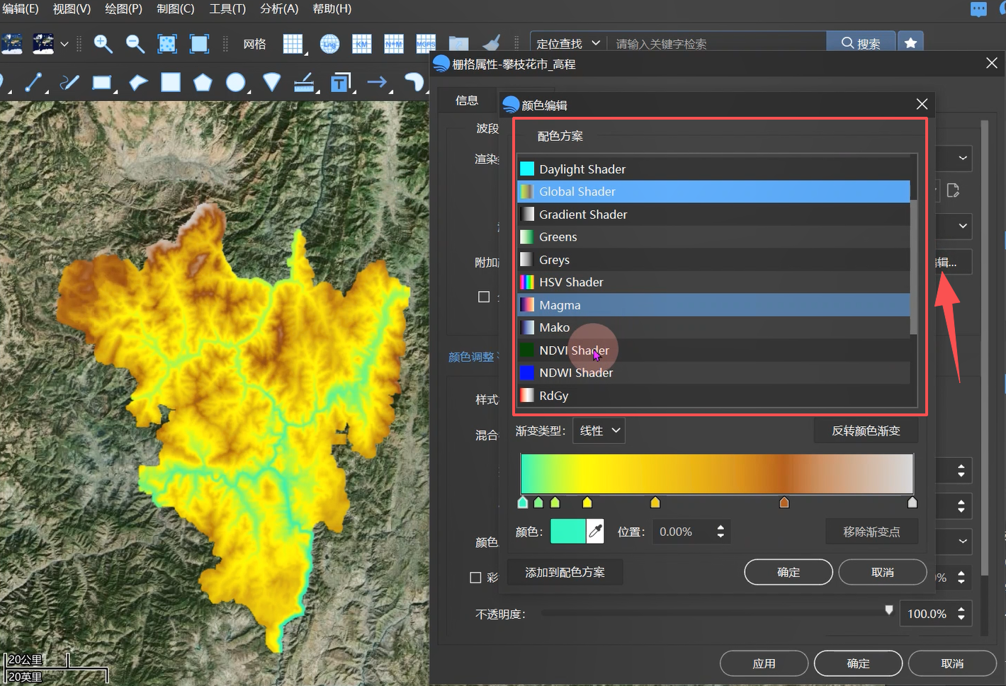This screenshot has height=686, width=1006.
Task: Click the second world map basemap icon
Action: coord(43,44)
